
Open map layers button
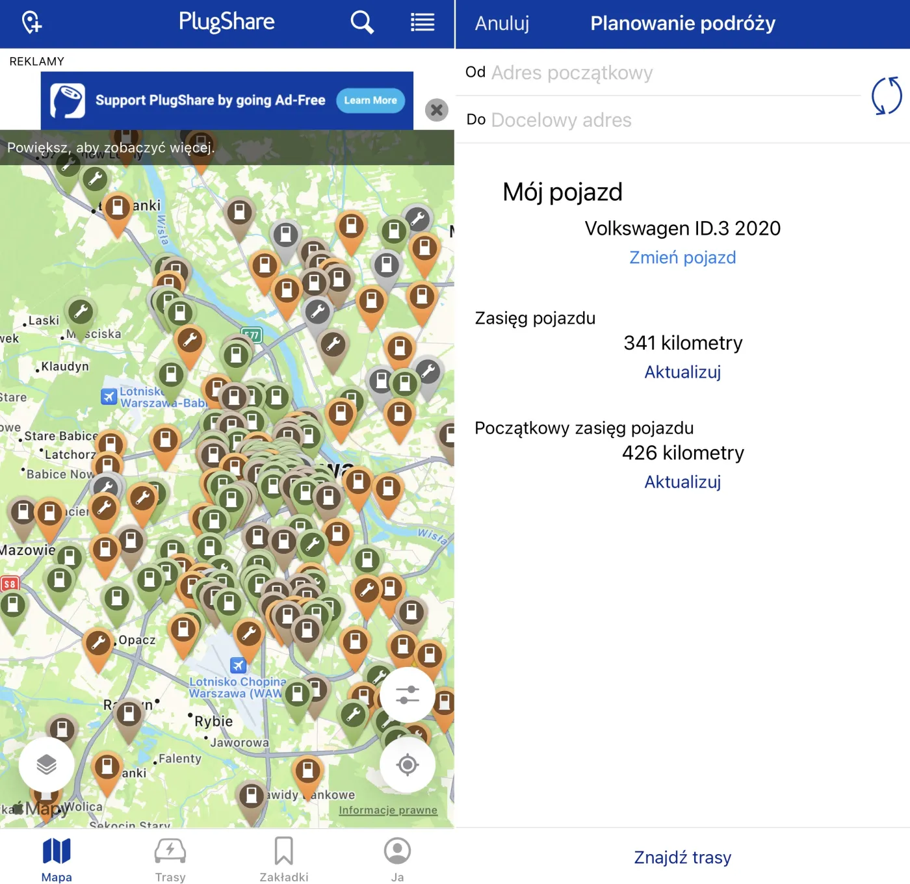click(x=46, y=764)
